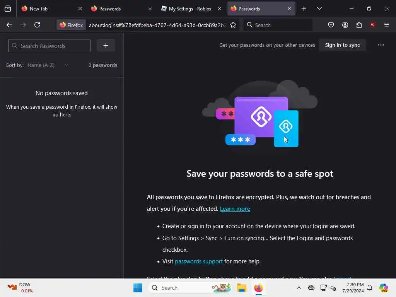
Task: Click the forward navigation arrow
Action: point(23,25)
